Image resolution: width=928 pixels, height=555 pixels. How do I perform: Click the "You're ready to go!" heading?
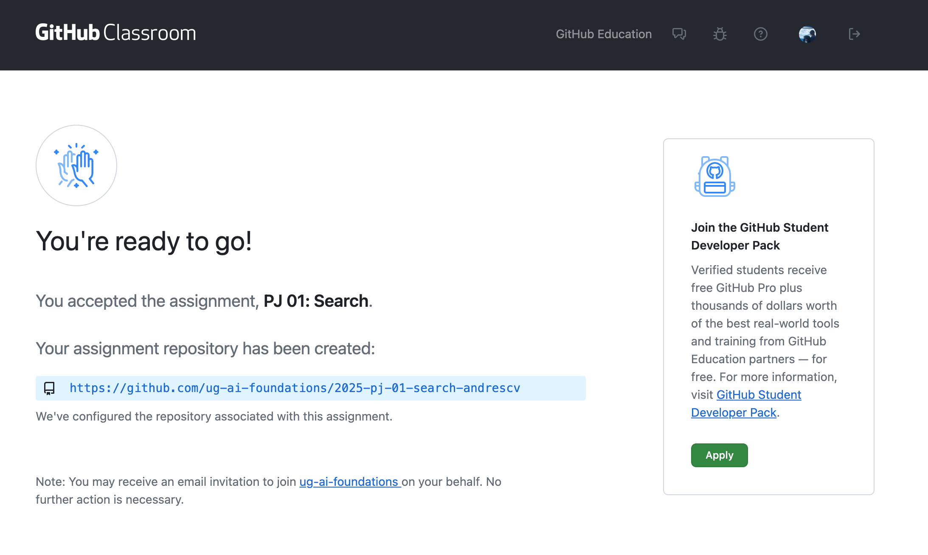pyautogui.click(x=144, y=241)
